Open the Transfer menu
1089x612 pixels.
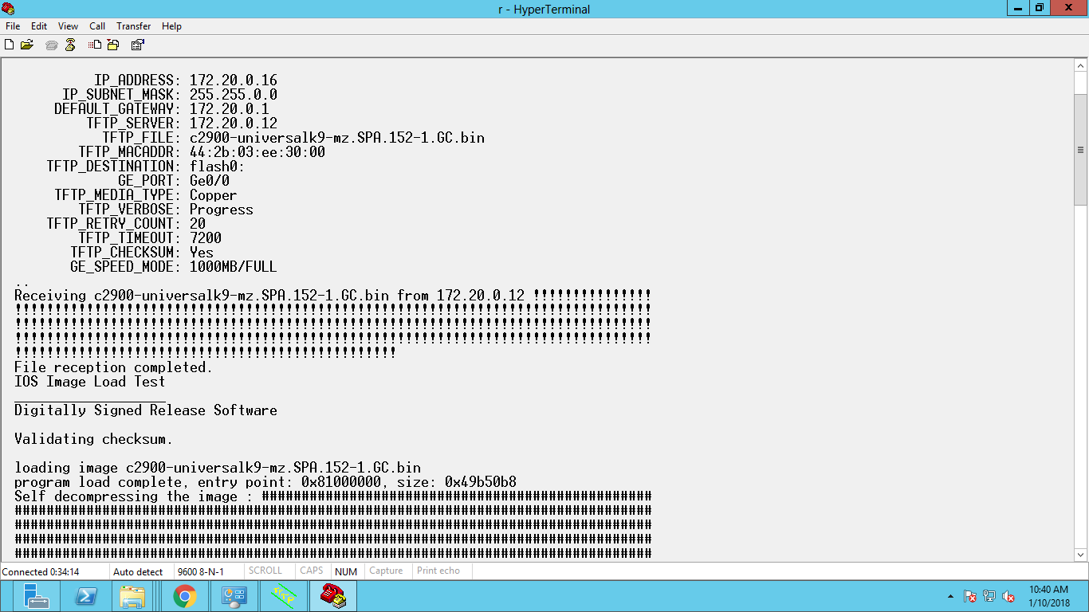pos(133,26)
